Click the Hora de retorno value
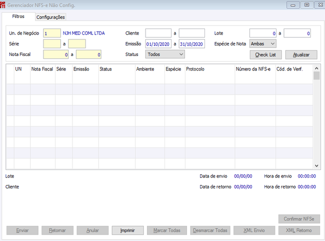Screen dimensions: 325x241 (x=307, y=186)
